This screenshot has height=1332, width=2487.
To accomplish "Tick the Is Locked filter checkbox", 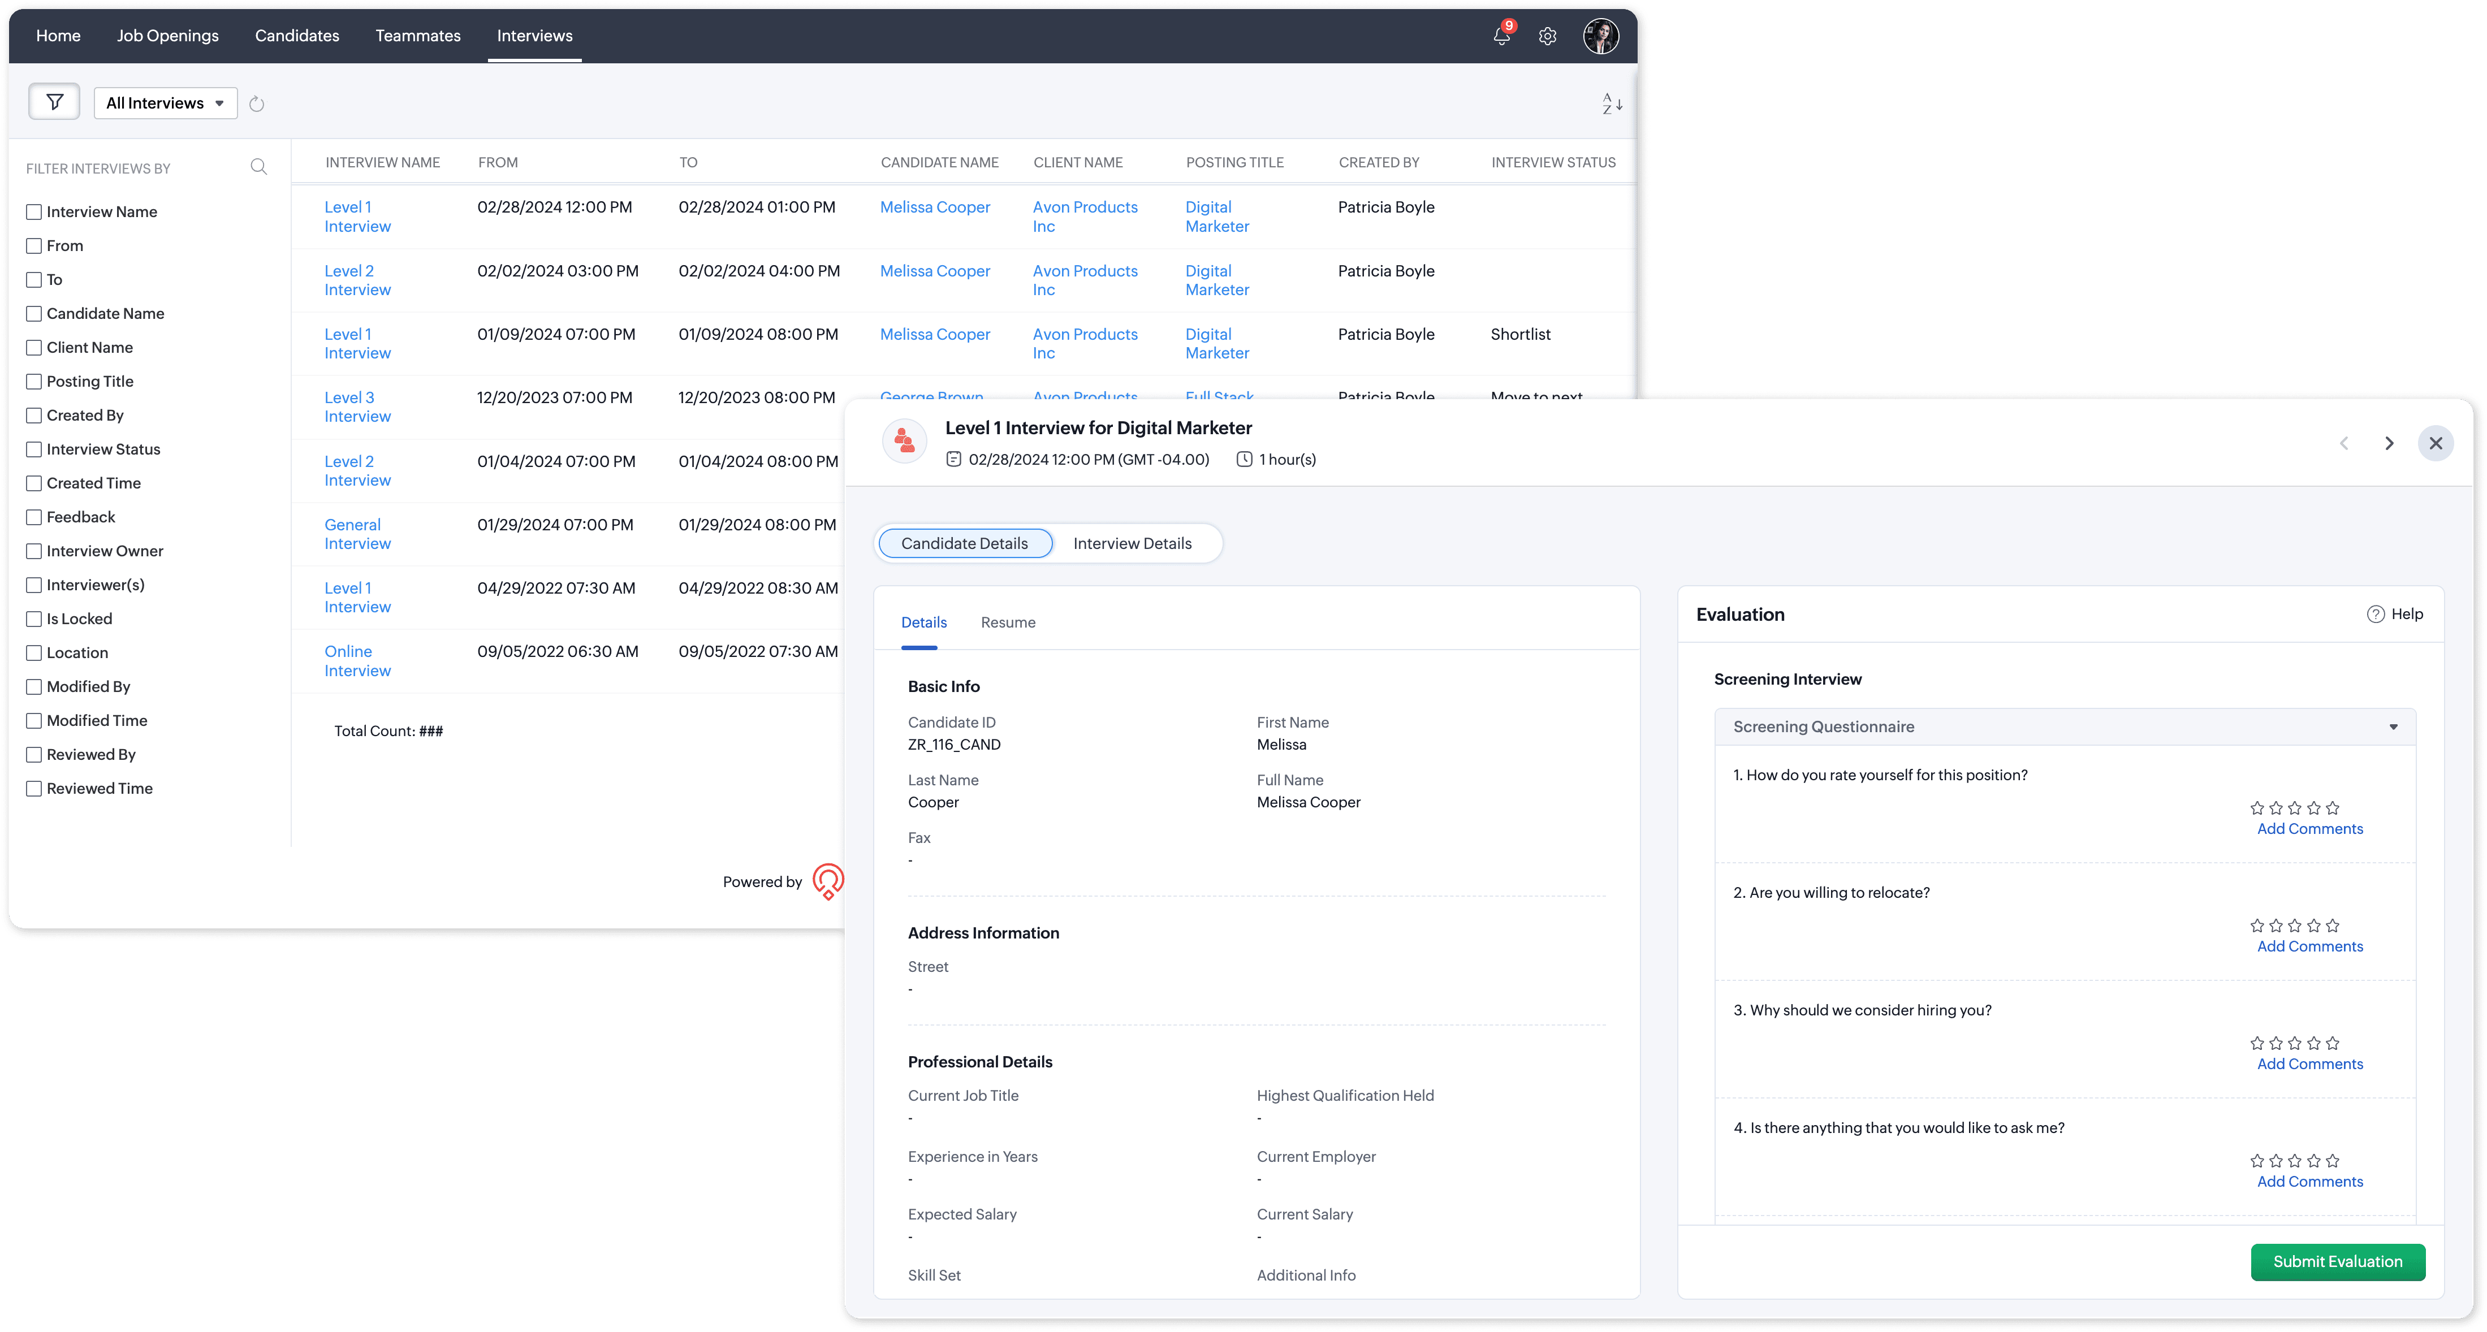I will (34, 620).
